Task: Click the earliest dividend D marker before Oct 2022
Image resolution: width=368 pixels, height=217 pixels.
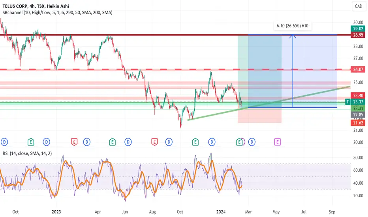Action: (x=4, y=142)
